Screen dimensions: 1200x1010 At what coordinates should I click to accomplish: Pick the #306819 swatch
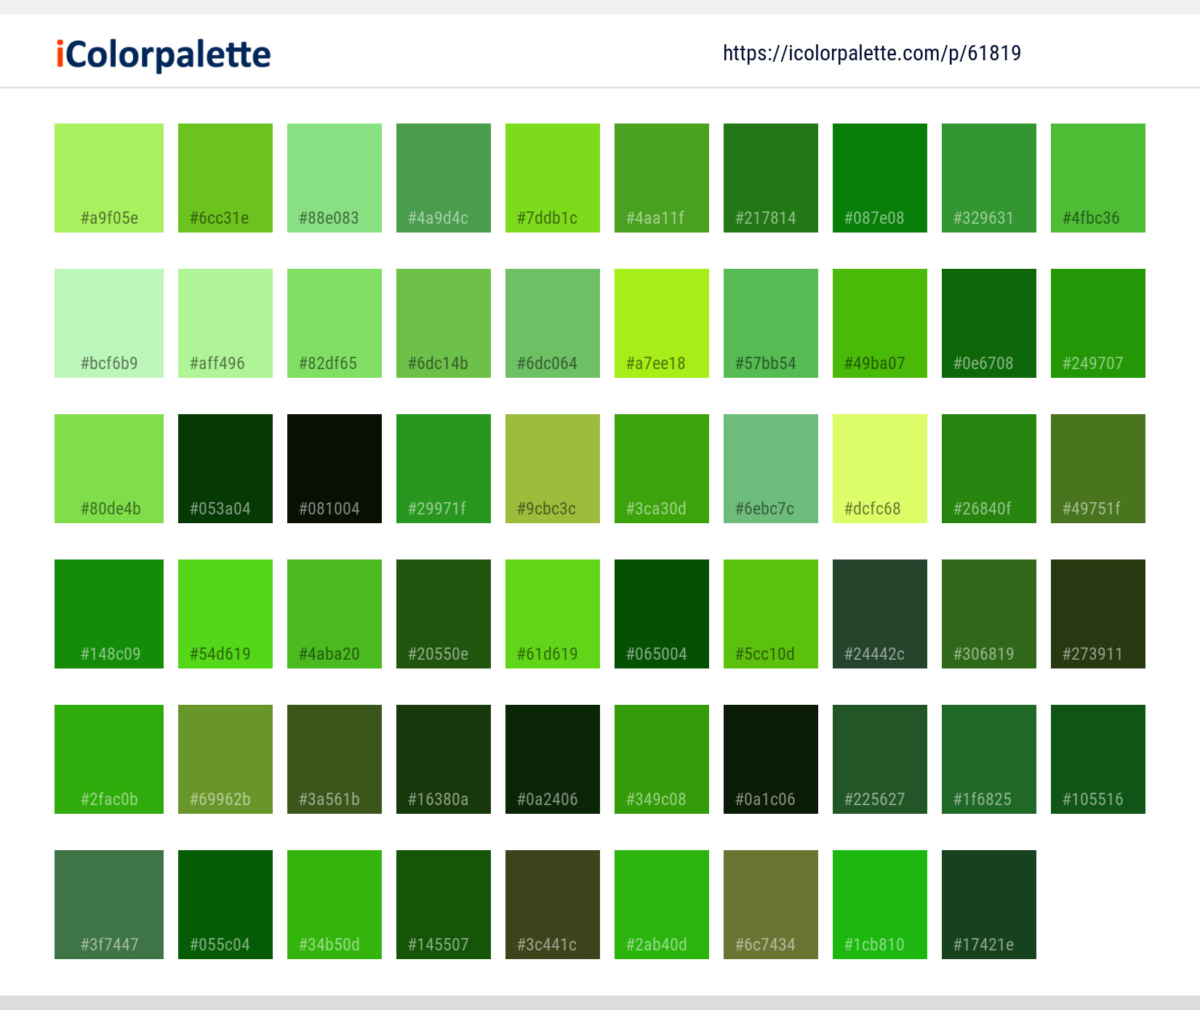tap(989, 614)
